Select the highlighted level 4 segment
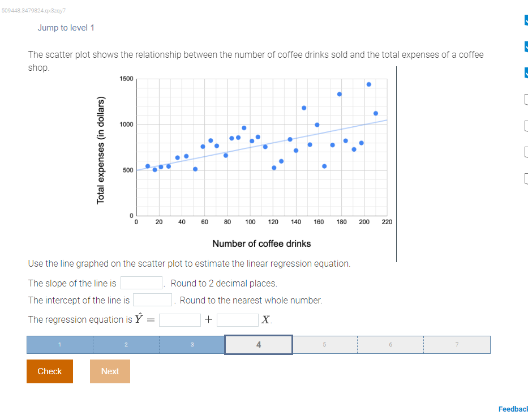This screenshot has width=528, height=415. pos(258,344)
